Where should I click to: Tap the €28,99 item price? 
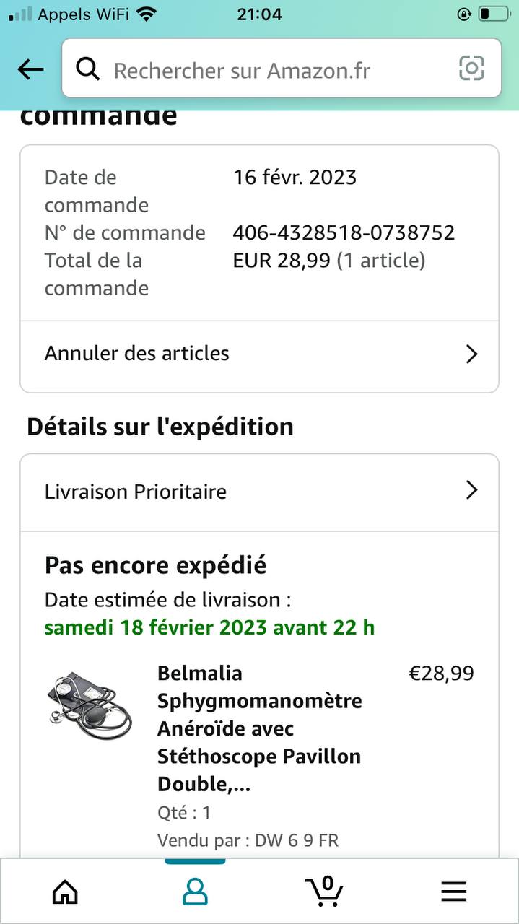[441, 674]
